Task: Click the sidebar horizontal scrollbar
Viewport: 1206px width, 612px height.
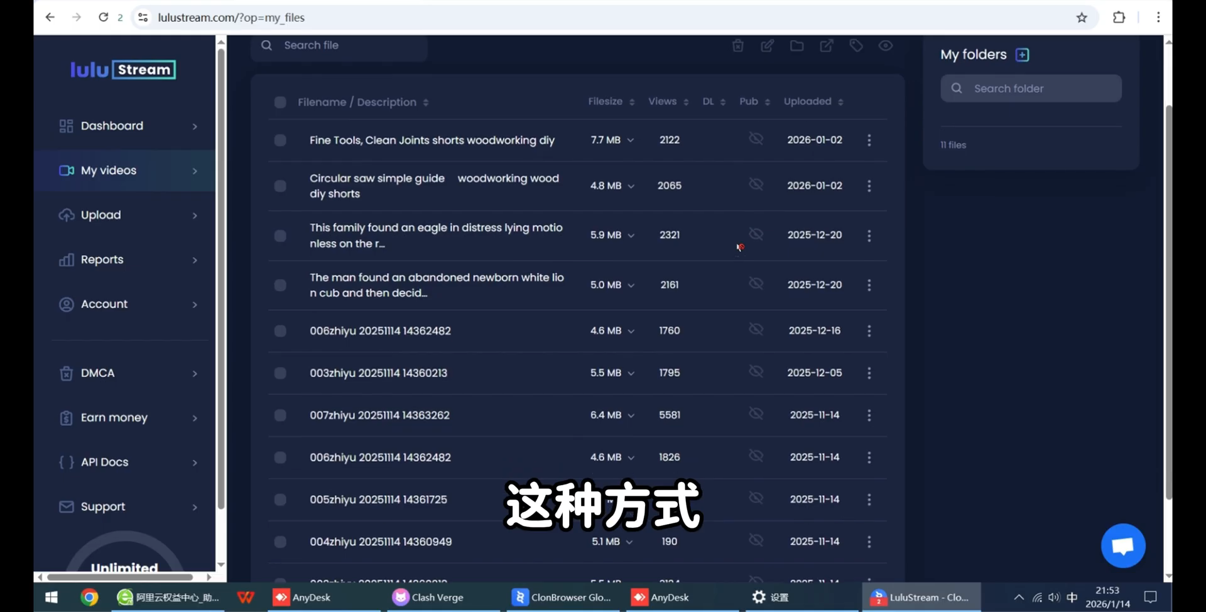Action: pyautogui.click(x=120, y=577)
